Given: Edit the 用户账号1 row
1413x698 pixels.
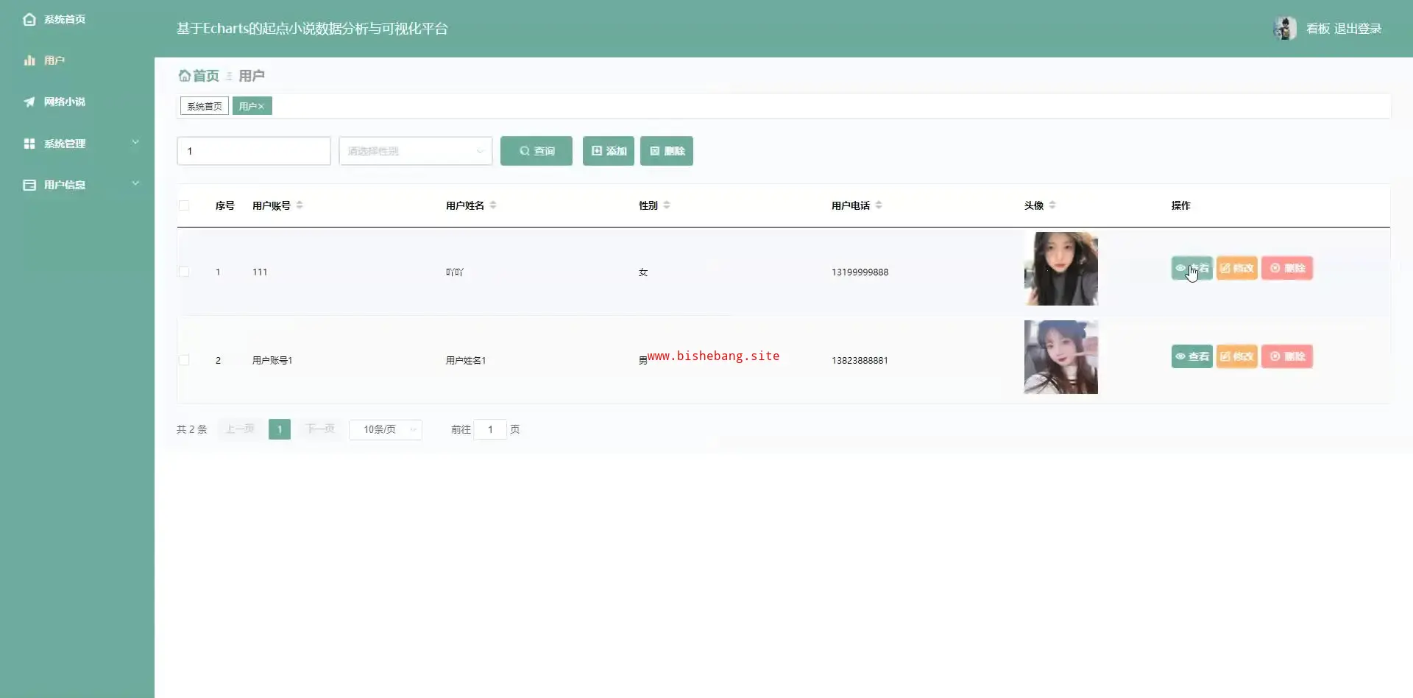Looking at the screenshot, I should point(1237,356).
